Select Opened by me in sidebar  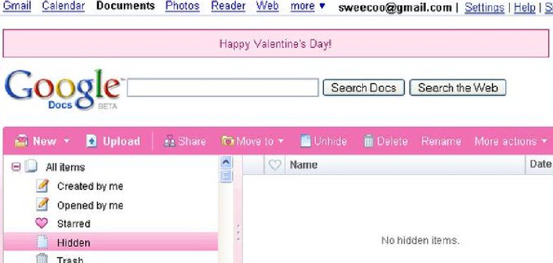point(90,205)
